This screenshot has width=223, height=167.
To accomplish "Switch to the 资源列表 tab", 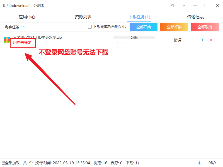I will pyautogui.click(x=83, y=17).
